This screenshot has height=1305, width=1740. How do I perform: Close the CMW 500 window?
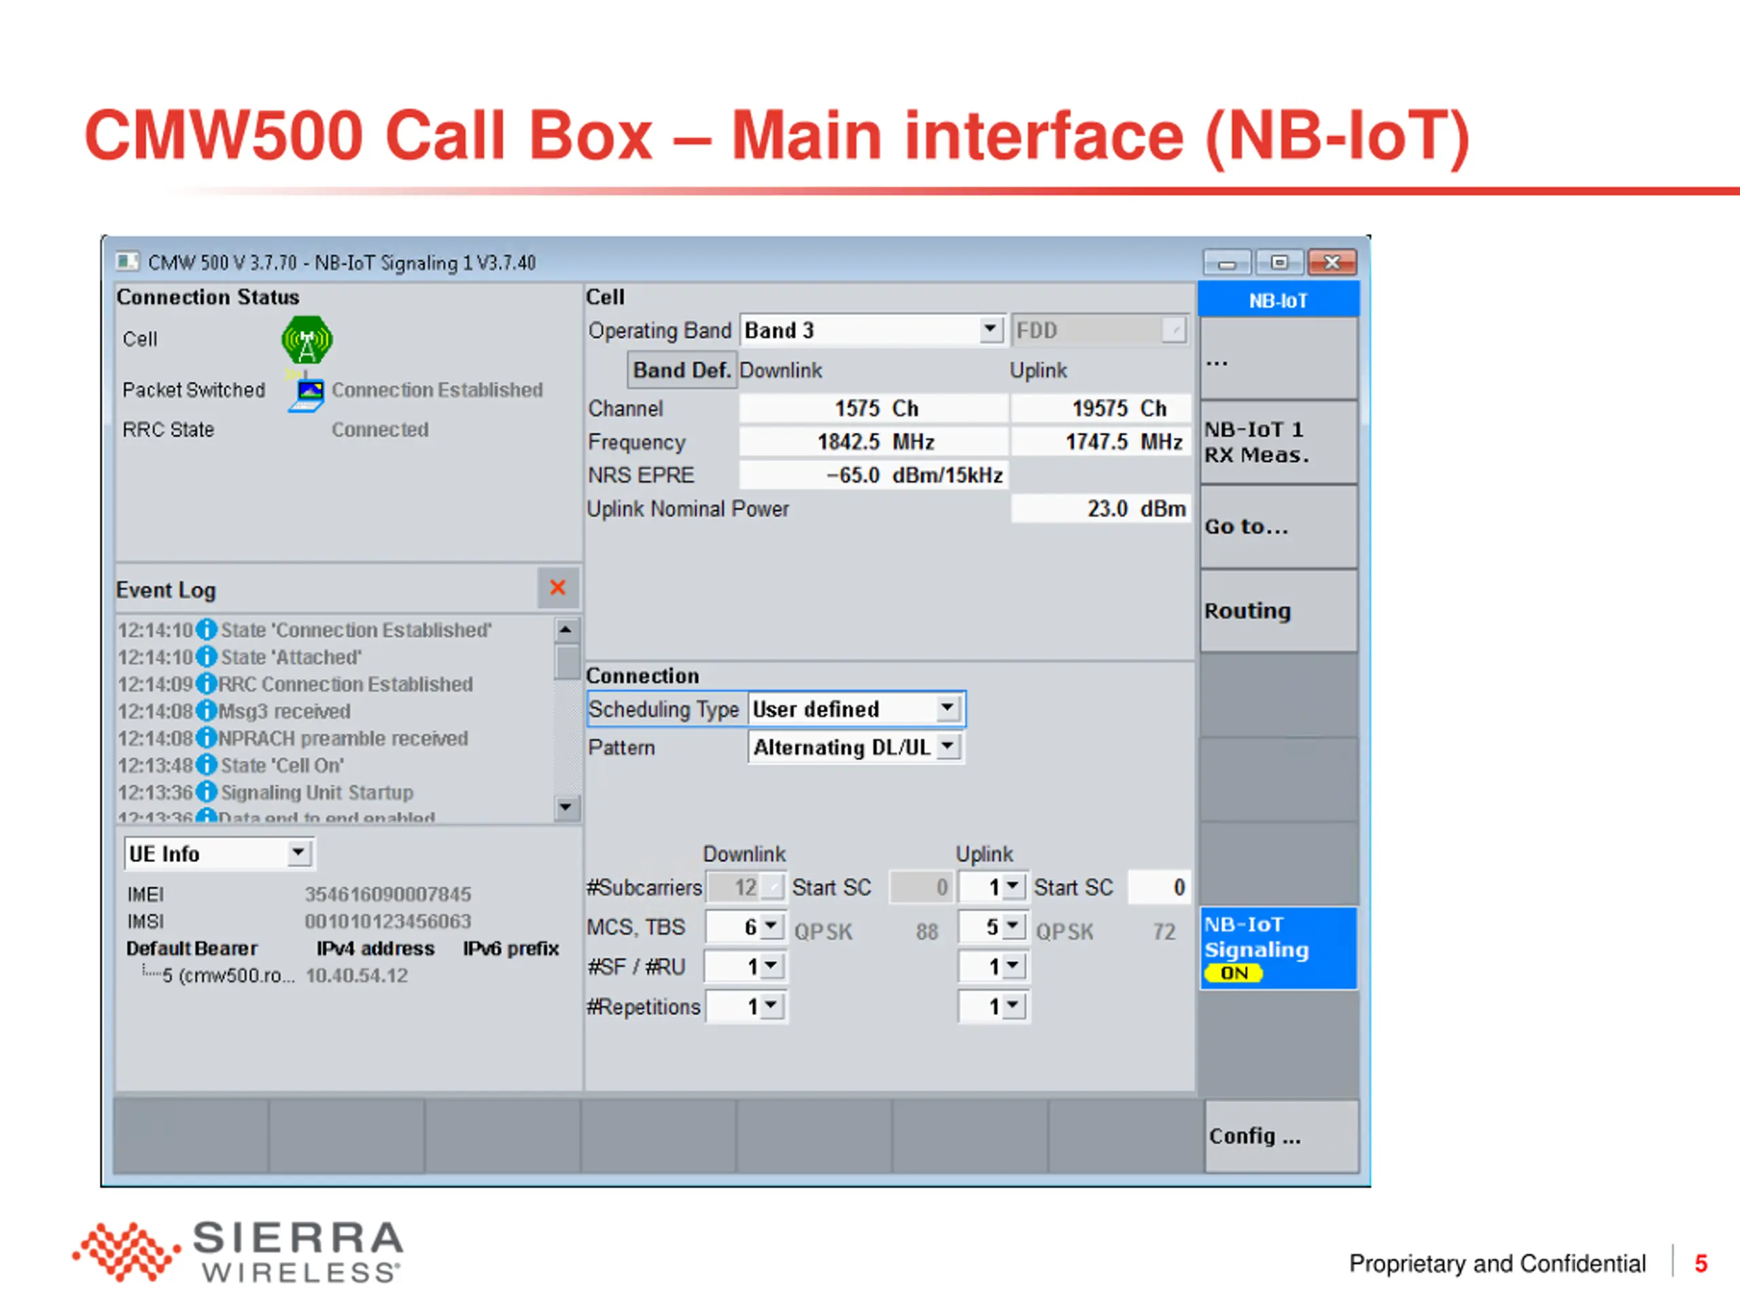tap(1332, 262)
